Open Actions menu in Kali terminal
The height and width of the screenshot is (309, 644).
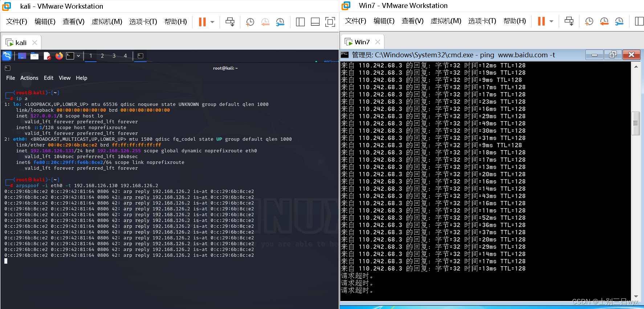click(29, 78)
